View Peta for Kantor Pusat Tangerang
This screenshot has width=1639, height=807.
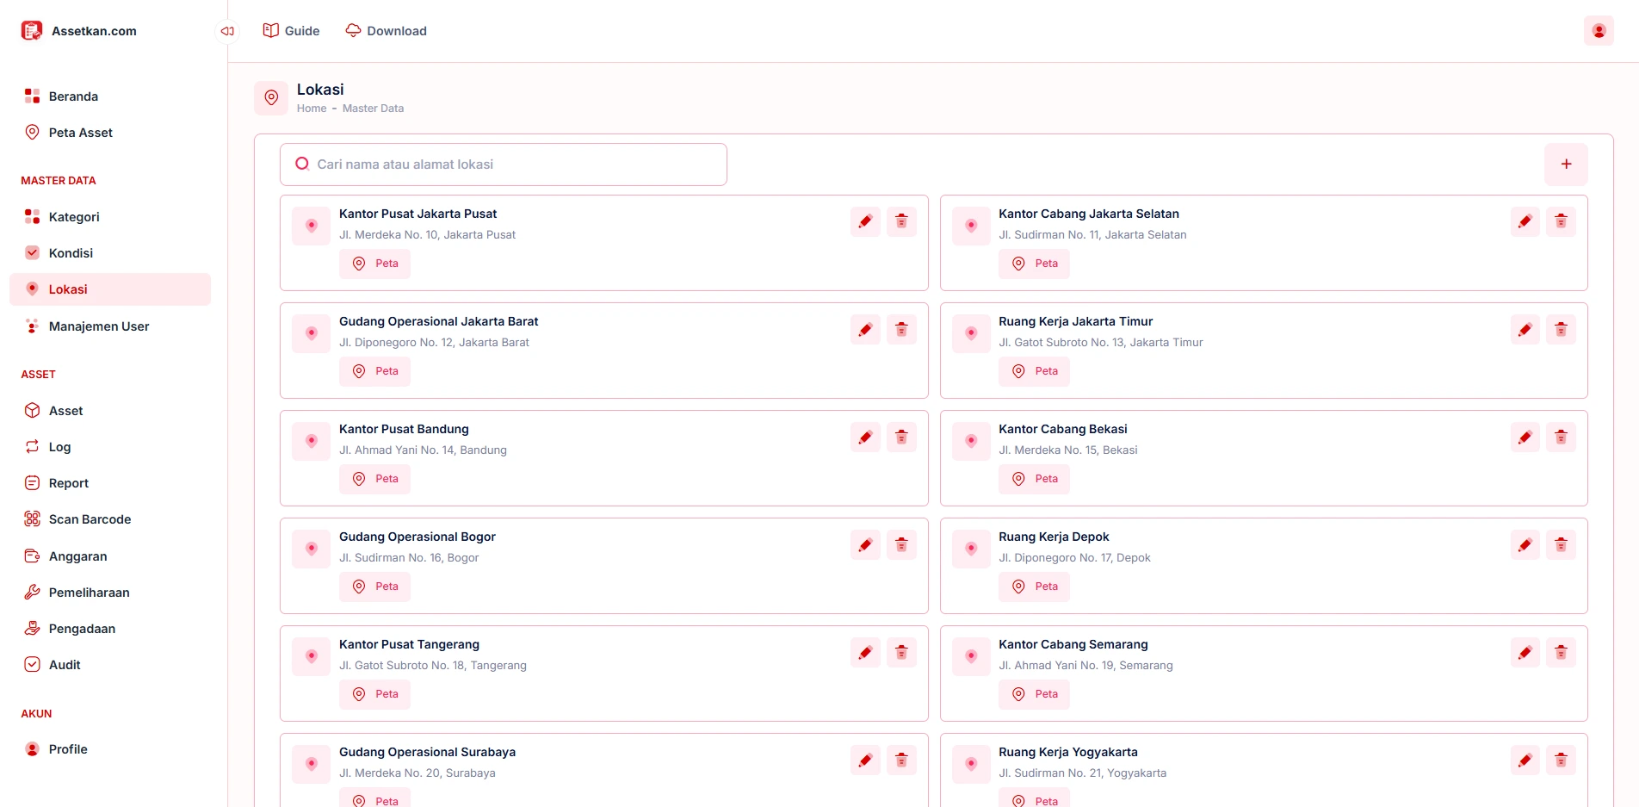pos(374,694)
